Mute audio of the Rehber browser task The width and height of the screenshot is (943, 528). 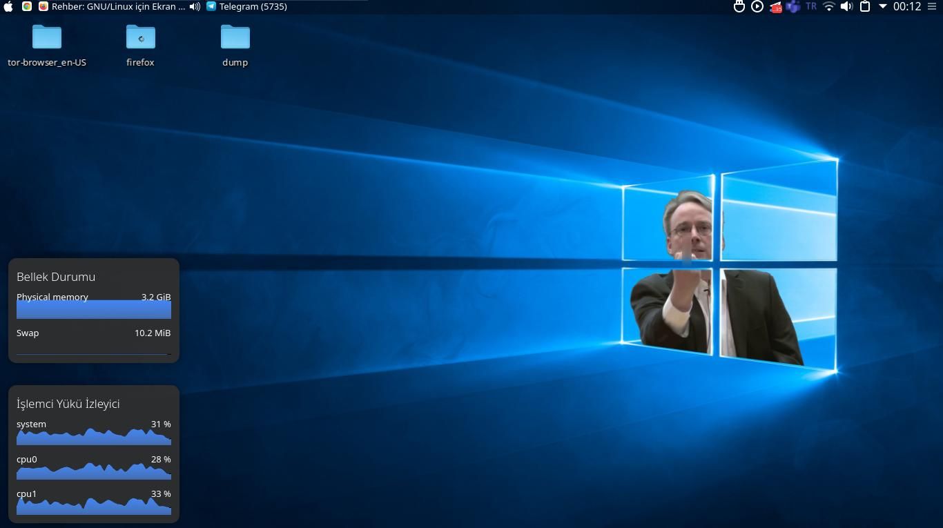(x=195, y=6)
